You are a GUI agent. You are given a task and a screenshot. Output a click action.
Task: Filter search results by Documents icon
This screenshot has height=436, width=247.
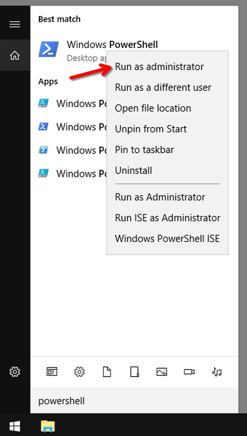[x=107, y=372]
